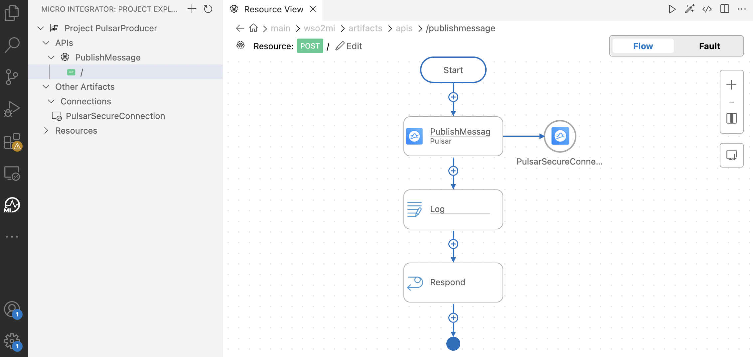Open the Log mediator node
The image size is (753, 357).
pyautogui.click(x=453, y=209)
